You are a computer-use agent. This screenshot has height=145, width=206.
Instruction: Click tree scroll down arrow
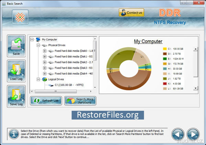tap(95, 87)
